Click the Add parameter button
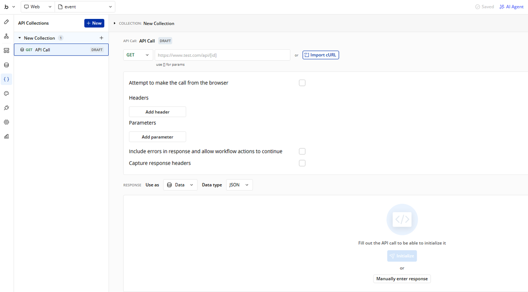 pyautogui.click(x=158, y=137)
